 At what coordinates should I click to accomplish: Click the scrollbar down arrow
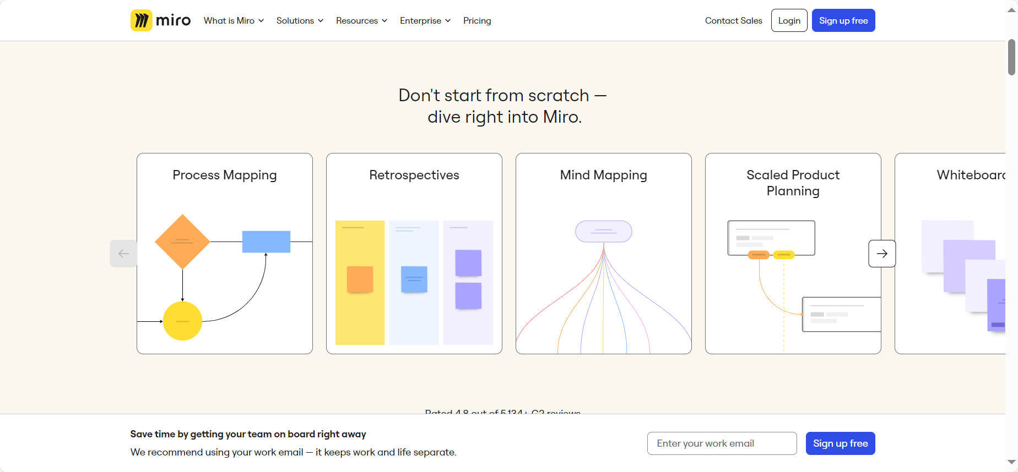[1011, 463]
